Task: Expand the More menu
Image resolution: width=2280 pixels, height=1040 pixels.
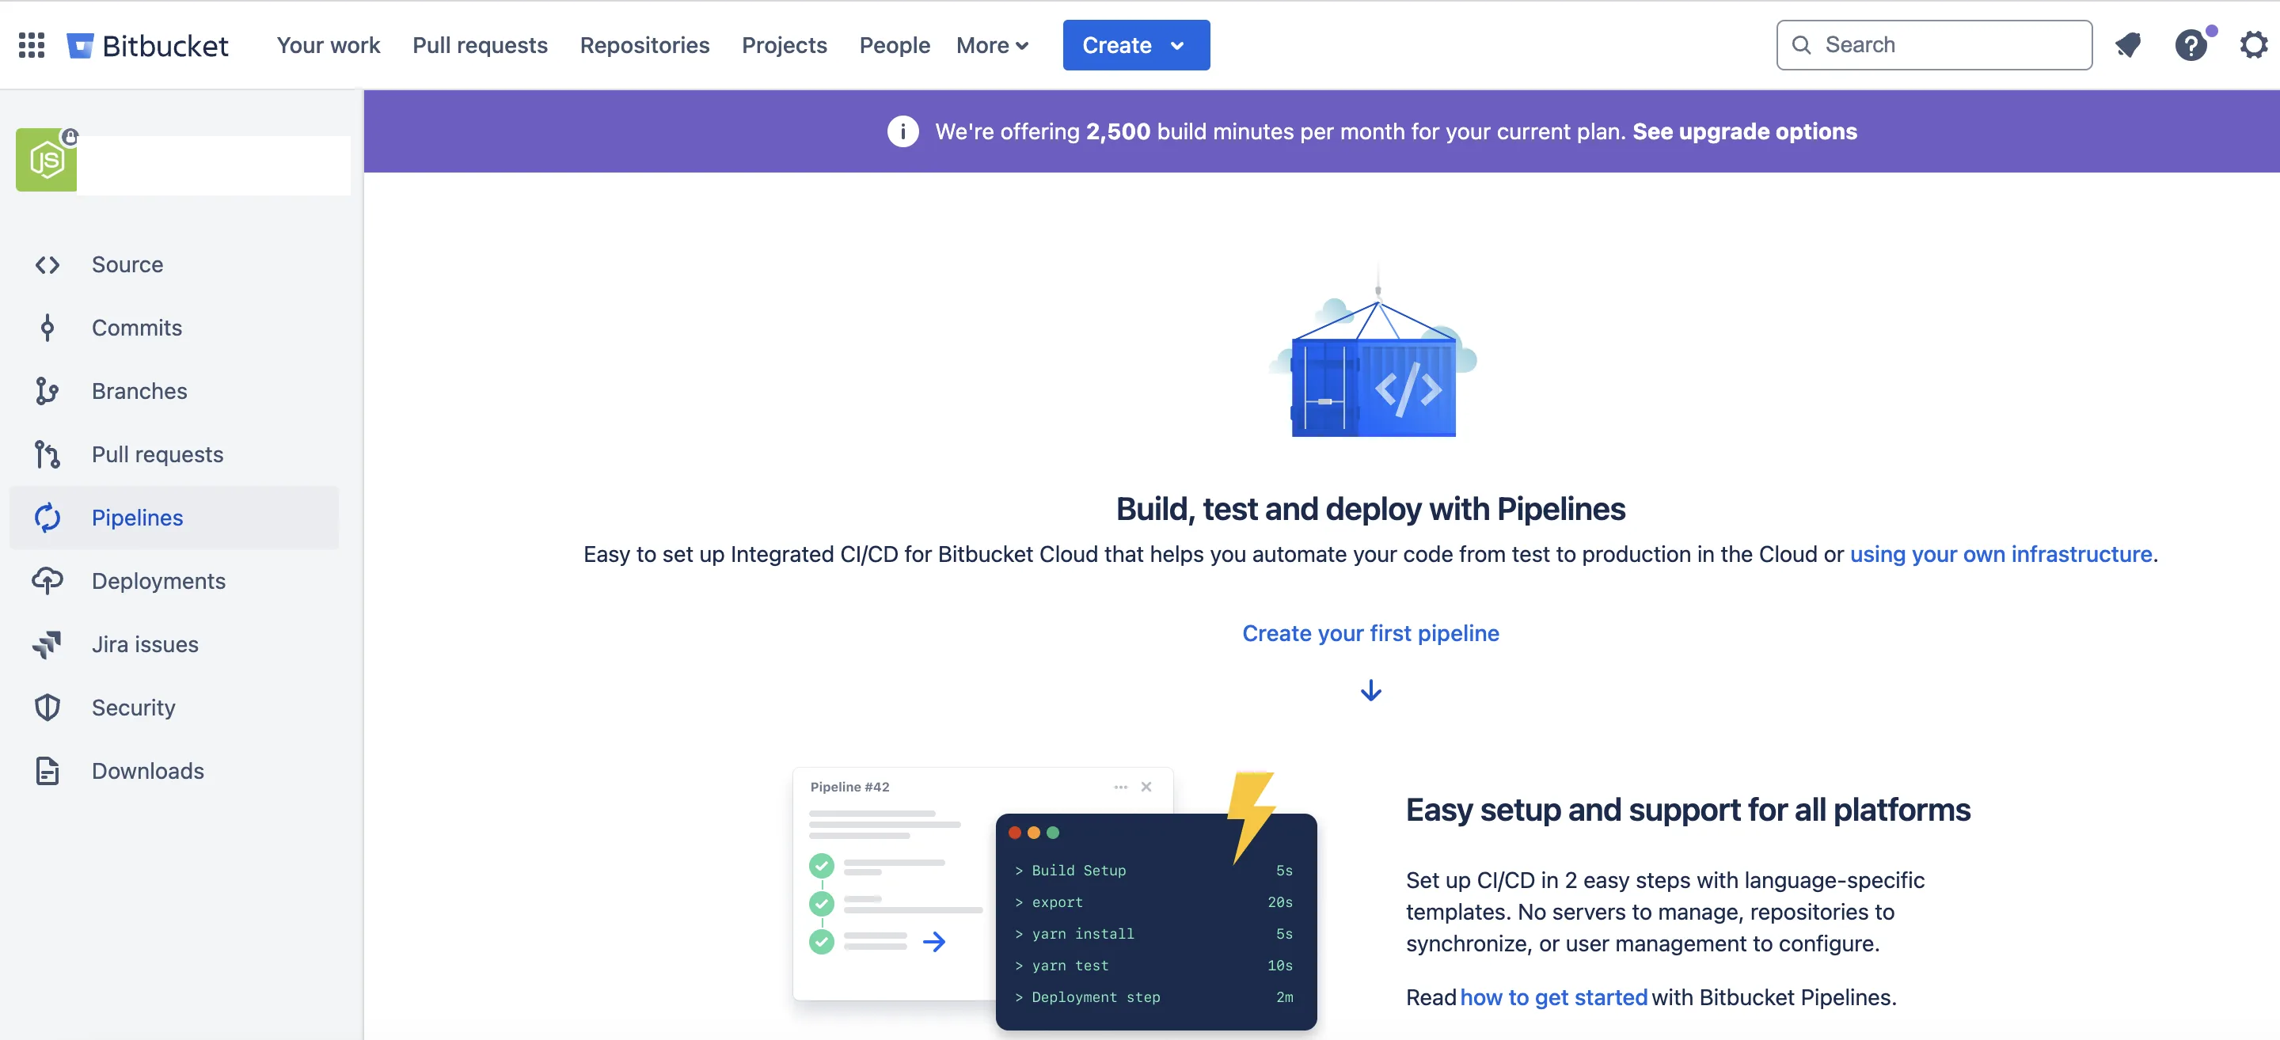Action: coord(992,45)
